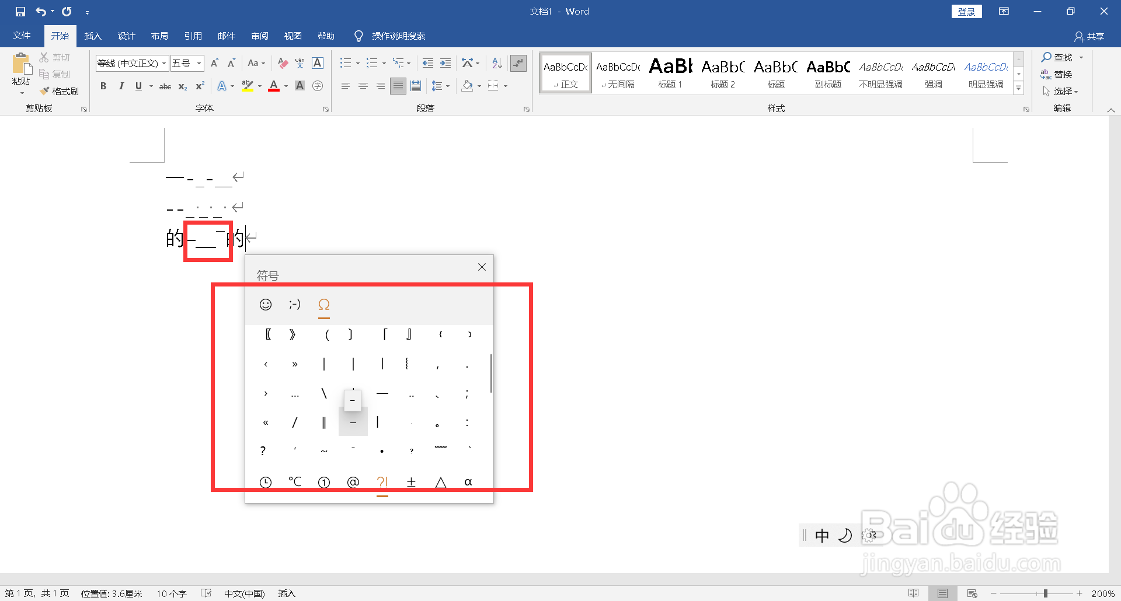
Task: Open line spacing dropdown
Action: coord(448,86)
